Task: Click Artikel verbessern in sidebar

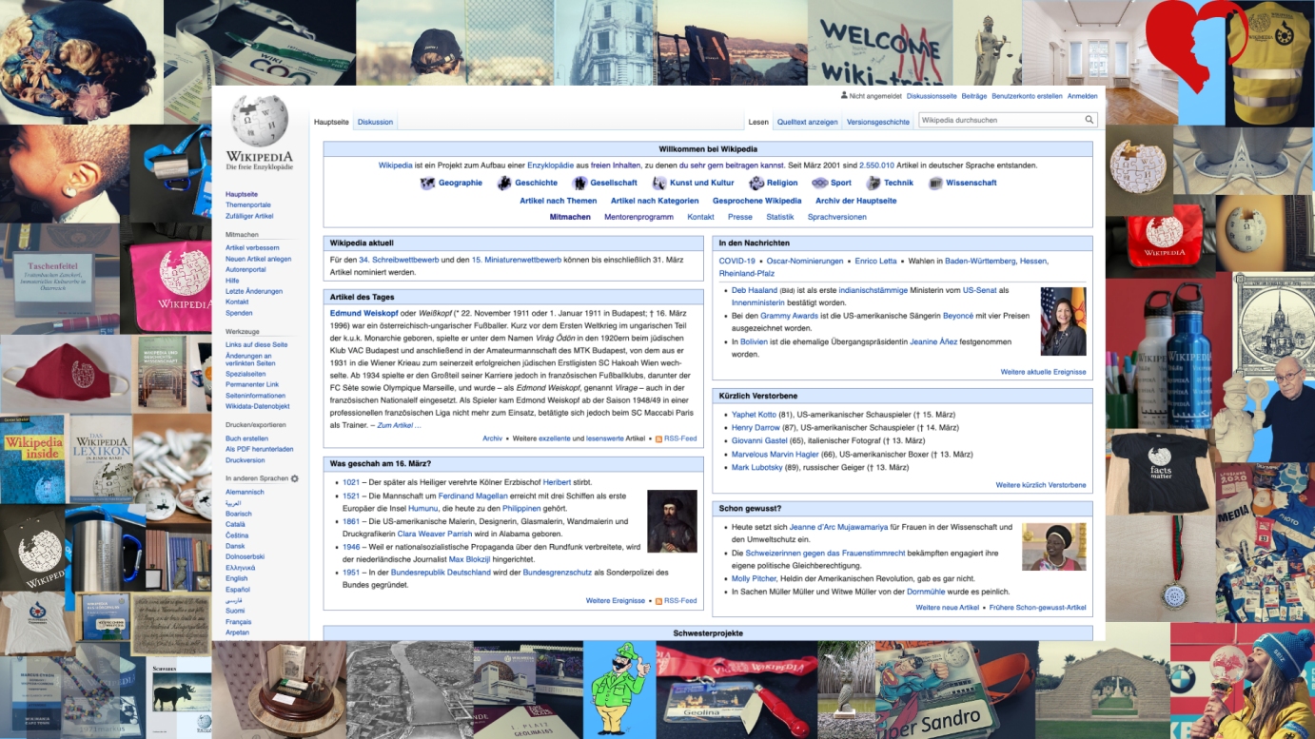Action: click(252, 247)
